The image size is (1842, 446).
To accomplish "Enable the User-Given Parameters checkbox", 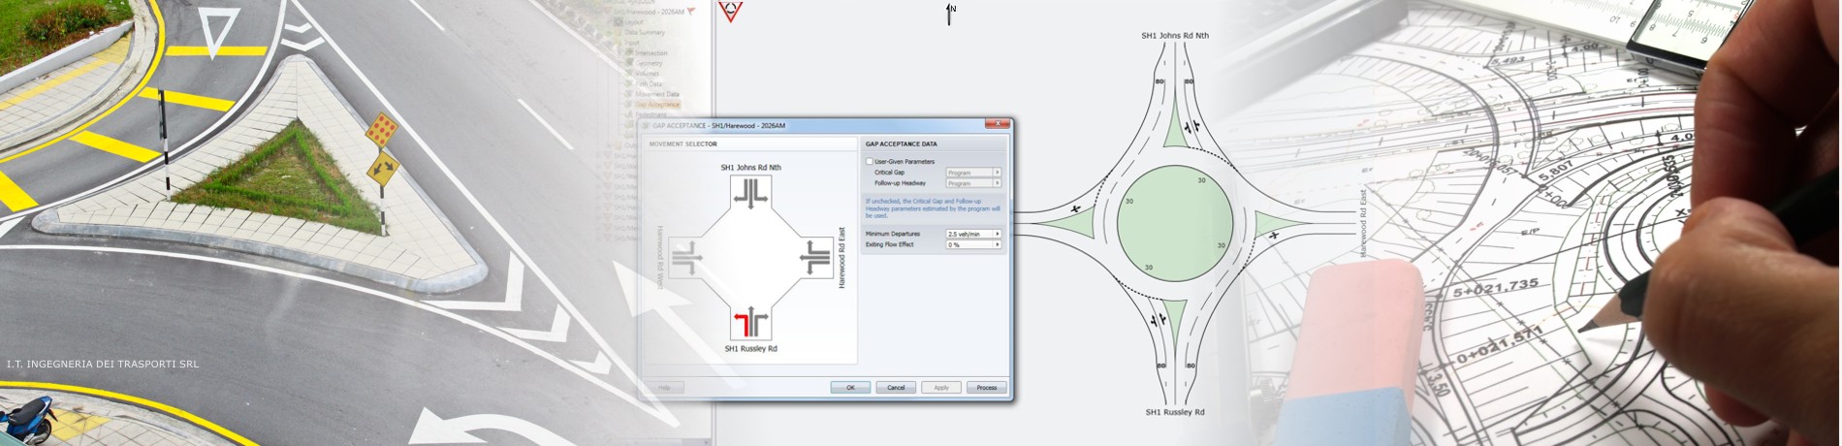I will (870, 162).
